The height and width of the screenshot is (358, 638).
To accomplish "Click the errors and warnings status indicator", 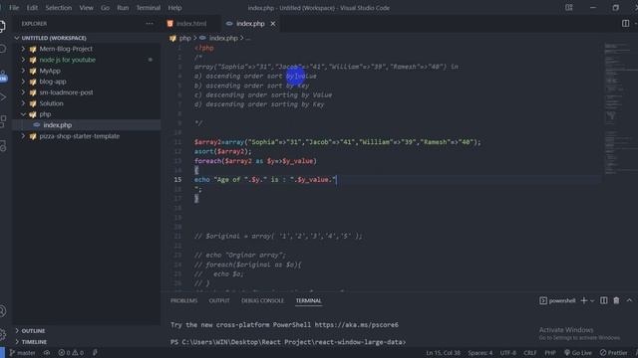I will pos(71,353).
